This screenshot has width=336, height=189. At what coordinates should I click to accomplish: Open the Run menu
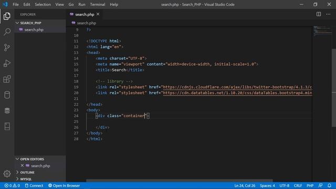point(82,4)
